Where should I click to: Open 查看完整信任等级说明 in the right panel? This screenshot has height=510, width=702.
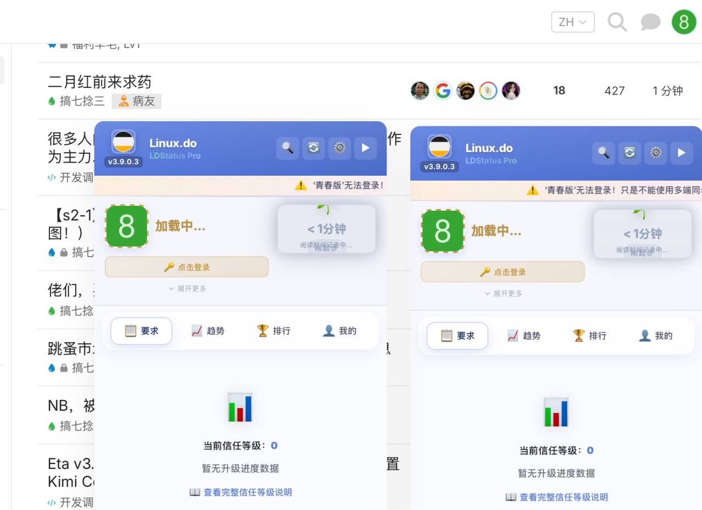coord(557,497)
